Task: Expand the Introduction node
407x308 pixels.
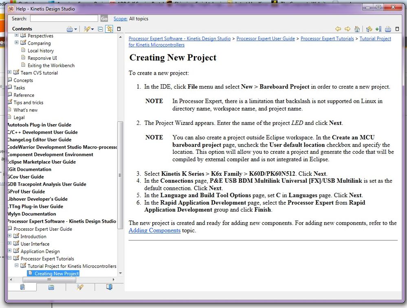Action: (x=10, y=236)
